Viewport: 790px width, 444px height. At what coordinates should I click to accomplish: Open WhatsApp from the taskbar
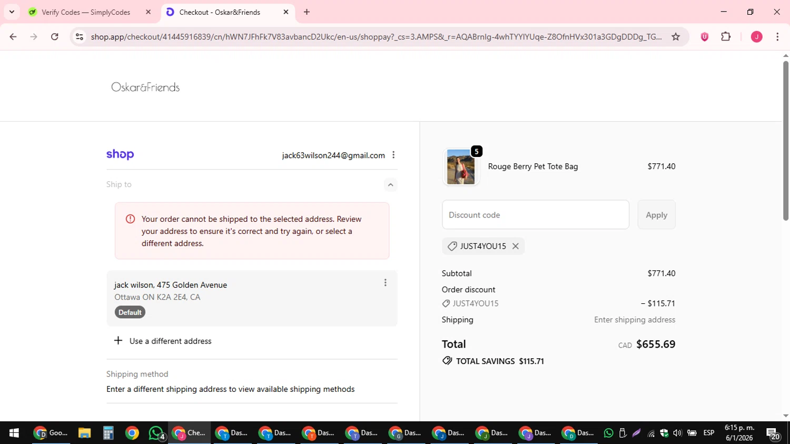tap(156, 433)
